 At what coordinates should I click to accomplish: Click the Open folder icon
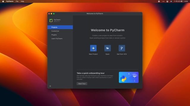[x=107, y=48]
